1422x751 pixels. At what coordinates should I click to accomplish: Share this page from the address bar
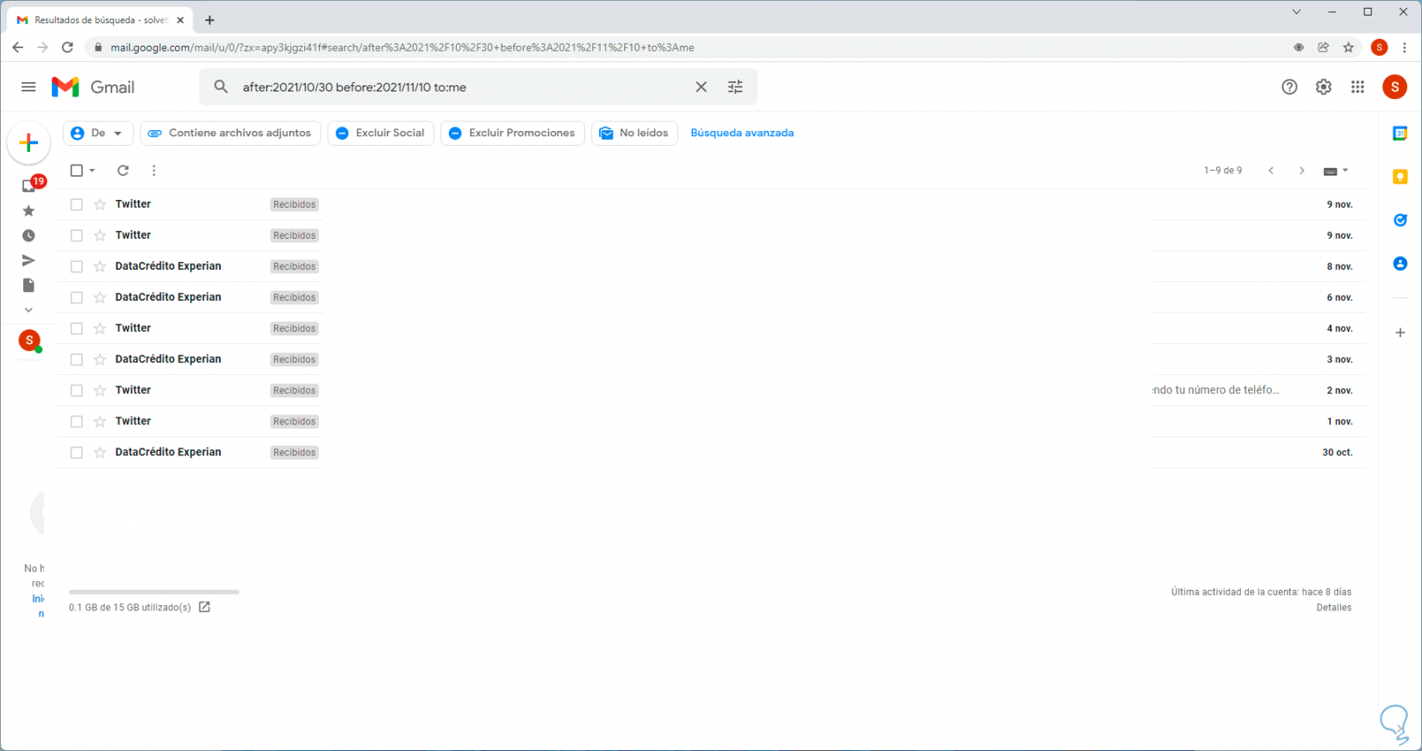point(1324,47)
